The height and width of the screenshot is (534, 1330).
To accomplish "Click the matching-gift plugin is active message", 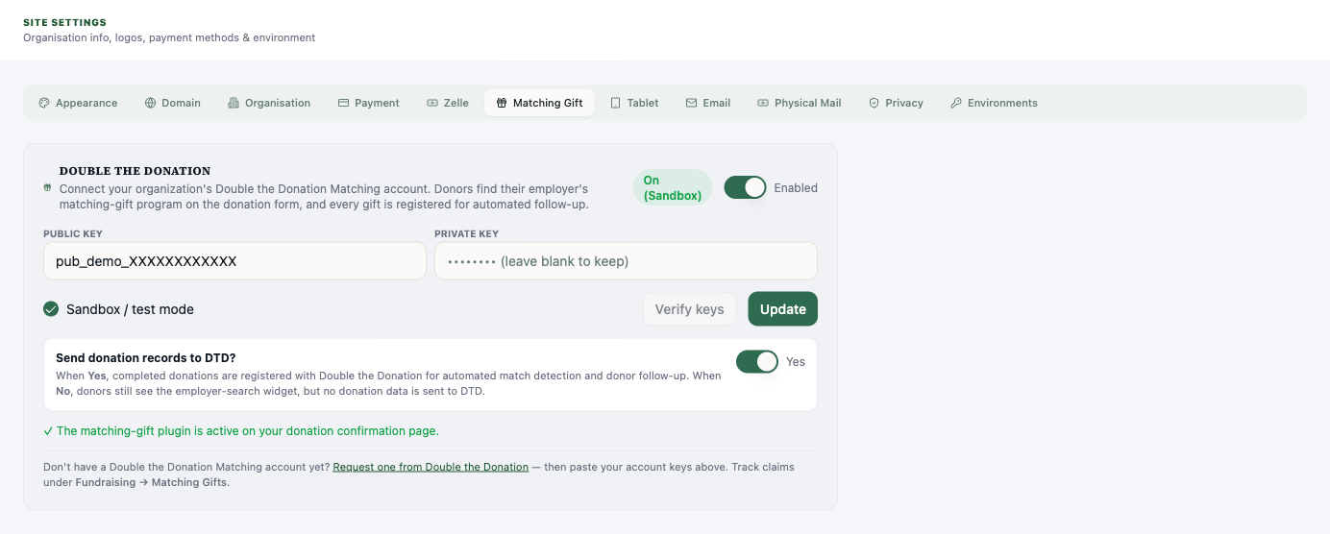I will (241, 431).
